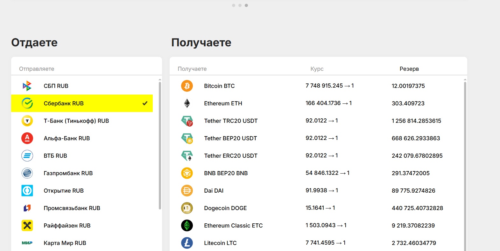Select the Alfa-Bank red logo icon

coord(27,138)
